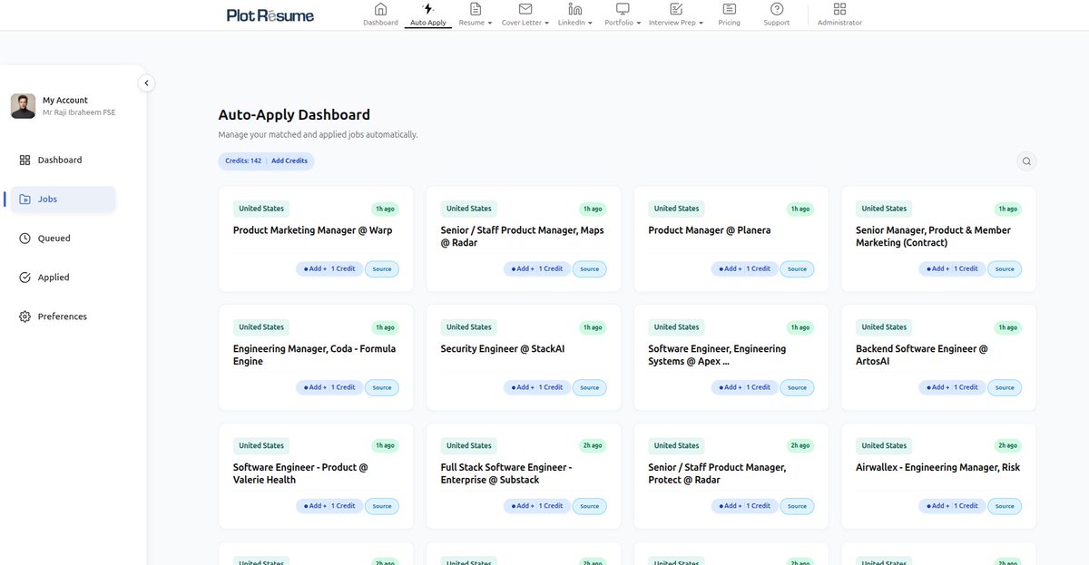Open Source for Airwallex - Engineering Manager, Risk

pos(1005,506)
